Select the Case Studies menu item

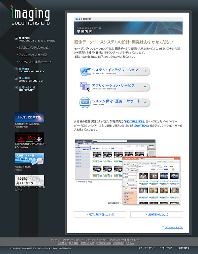[30, 79]
